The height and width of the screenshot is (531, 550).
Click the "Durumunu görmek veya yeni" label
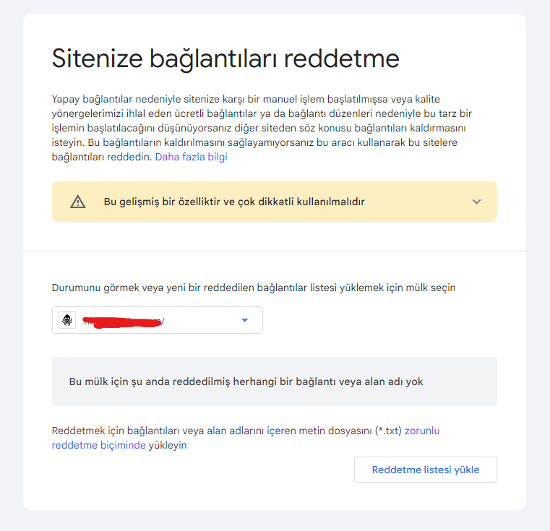254,288
